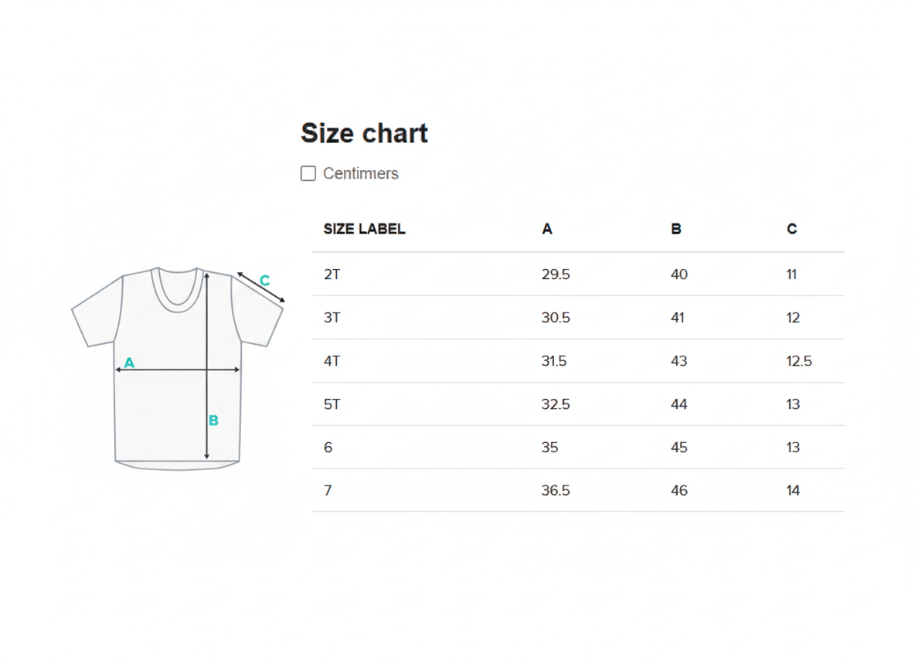The height and width of the screenshot is (668, 915).
Task: Click the SIZE LABEL column header
Action: [364, 229]
